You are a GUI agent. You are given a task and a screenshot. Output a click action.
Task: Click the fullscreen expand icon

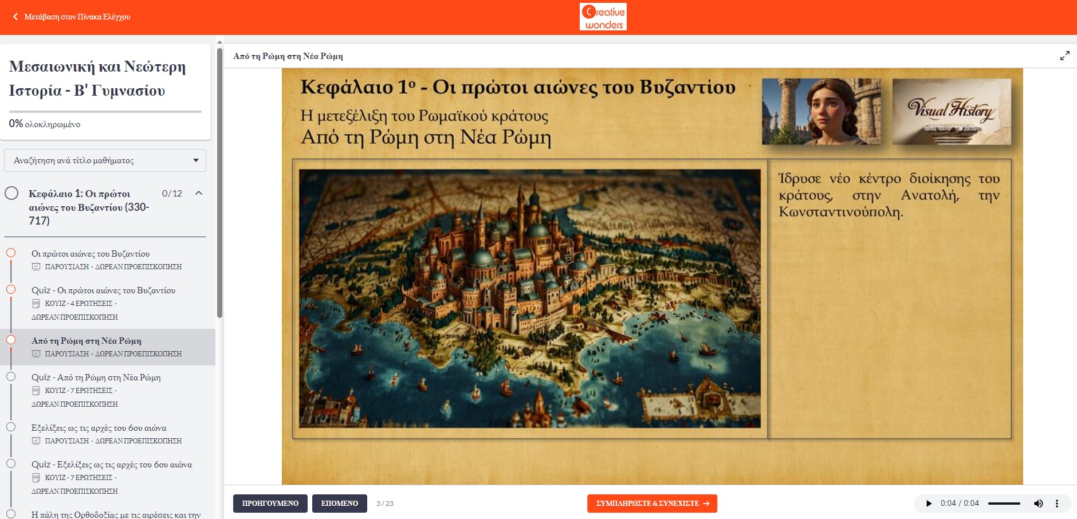pyautogui.click(x=1064, y=56)
